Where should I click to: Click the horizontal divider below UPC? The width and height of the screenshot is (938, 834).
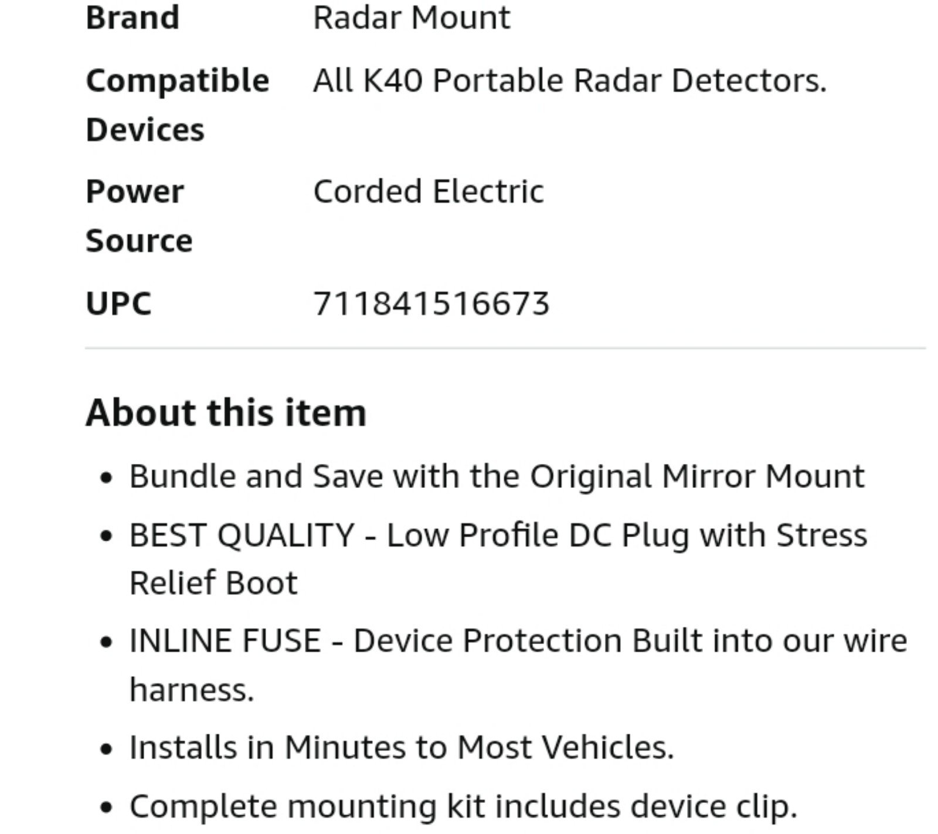505,348
